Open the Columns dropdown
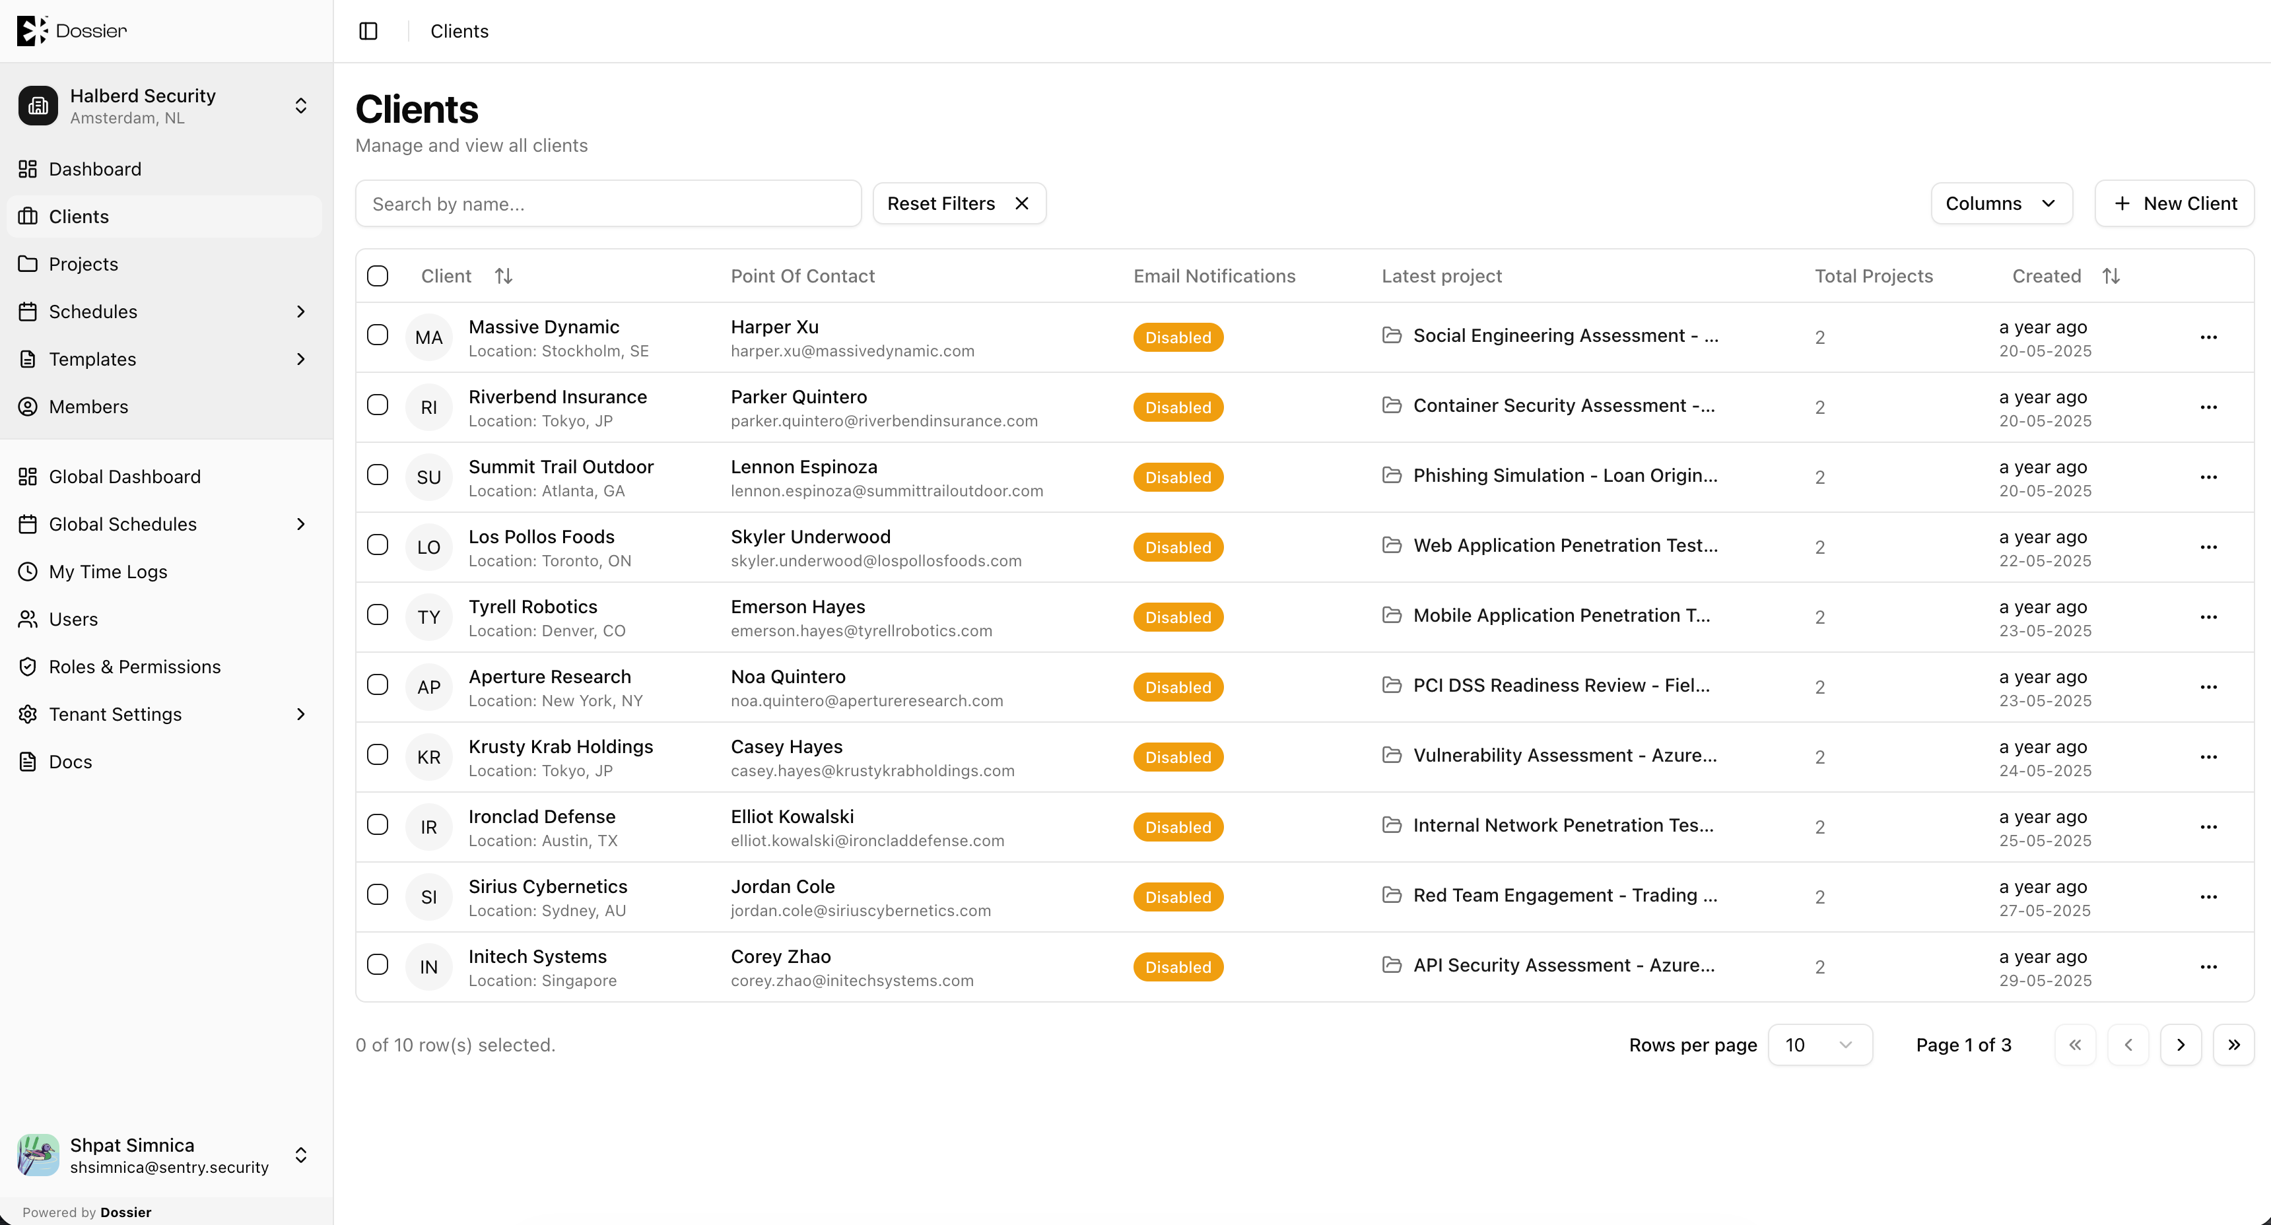Viewport: 2271px width, 1225px height. pyautogui.click(x=2001, y=203)
